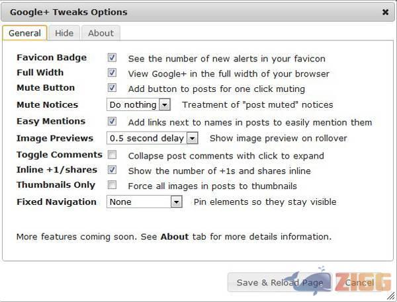
Task: Close the Google+ Tweaks Options dialog
Action: 386,12
